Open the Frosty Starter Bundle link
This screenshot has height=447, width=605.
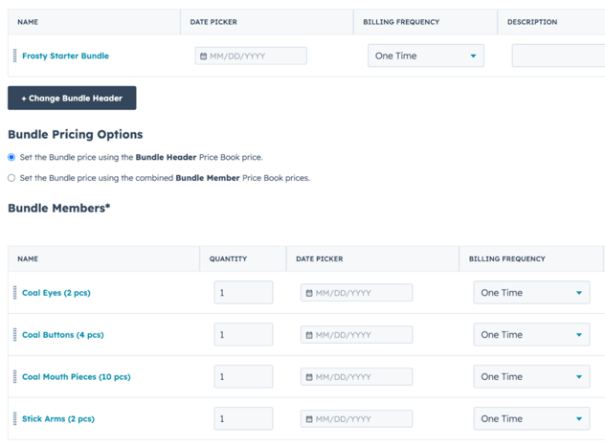[65, 56]
